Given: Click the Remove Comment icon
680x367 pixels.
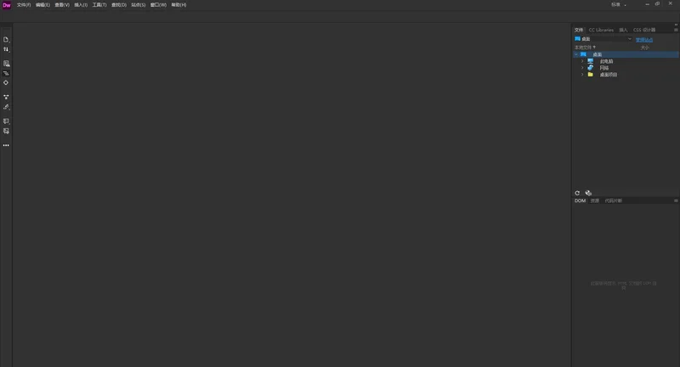Looking at the screenshot, I should tap(6, 131).
